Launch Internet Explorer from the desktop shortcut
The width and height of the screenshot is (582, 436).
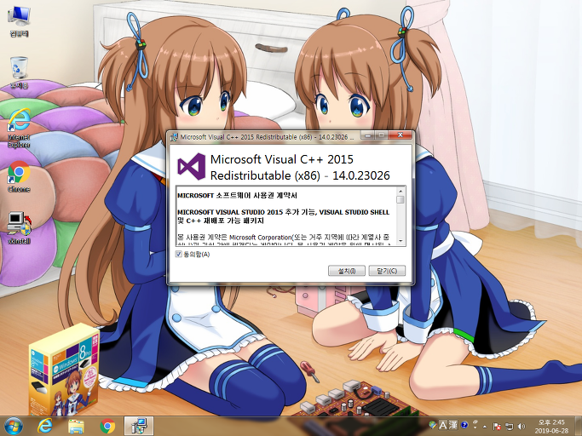19,128
